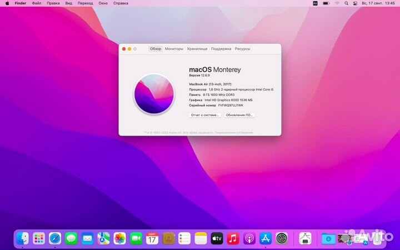
Task: Open the Вид menu
Action: (x=69, y=3)
